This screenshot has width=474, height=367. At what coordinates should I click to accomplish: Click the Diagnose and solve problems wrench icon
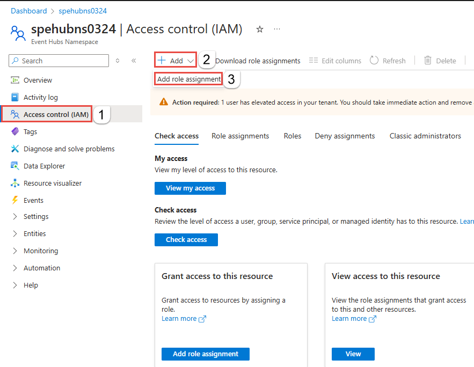point(15,149)
